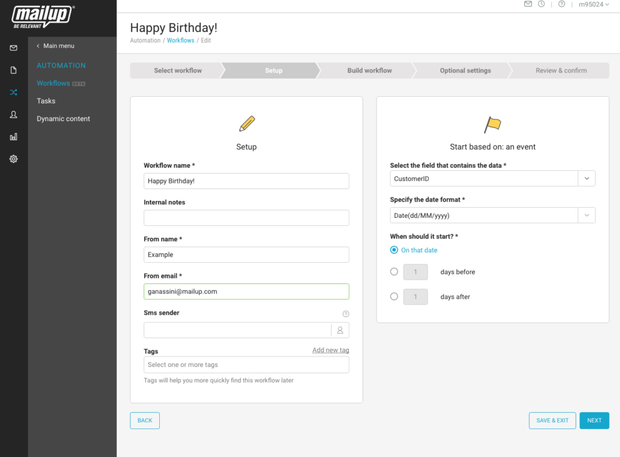Open the Settings gear icon in the sidebar
Viewport: 620px width, 457px height.
coord(13,159)
